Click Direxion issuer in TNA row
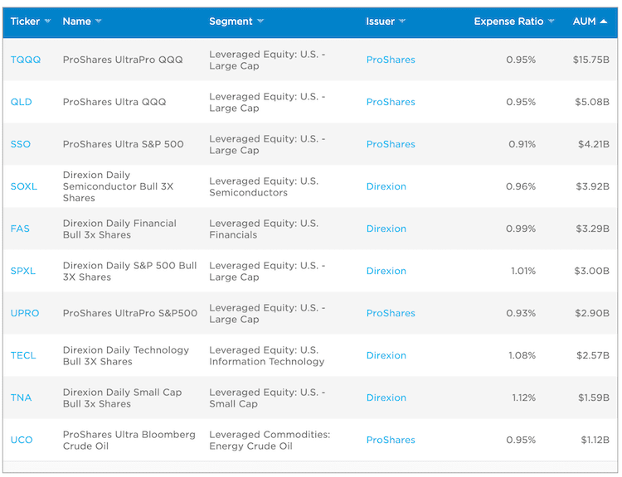The width and height of the screenshot is (622, 477). [x=386, y=397]
